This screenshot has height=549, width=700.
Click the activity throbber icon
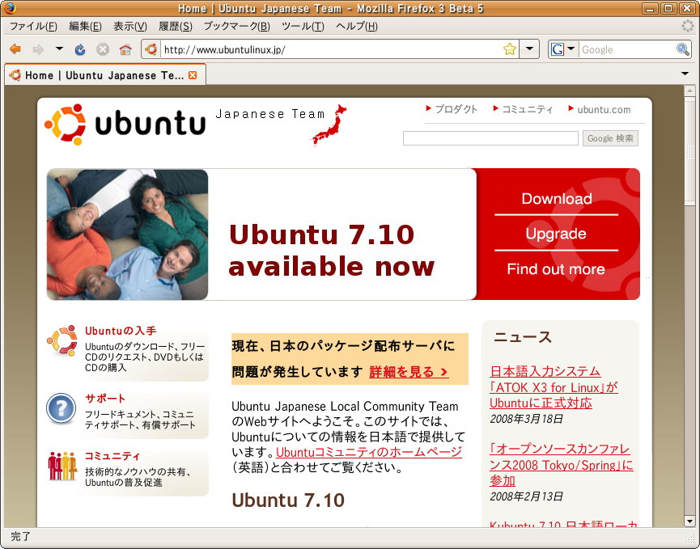click(x=687, y=26)
